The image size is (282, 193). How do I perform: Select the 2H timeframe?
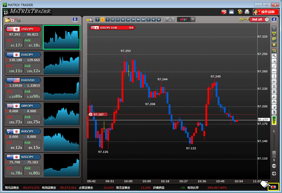133,20
